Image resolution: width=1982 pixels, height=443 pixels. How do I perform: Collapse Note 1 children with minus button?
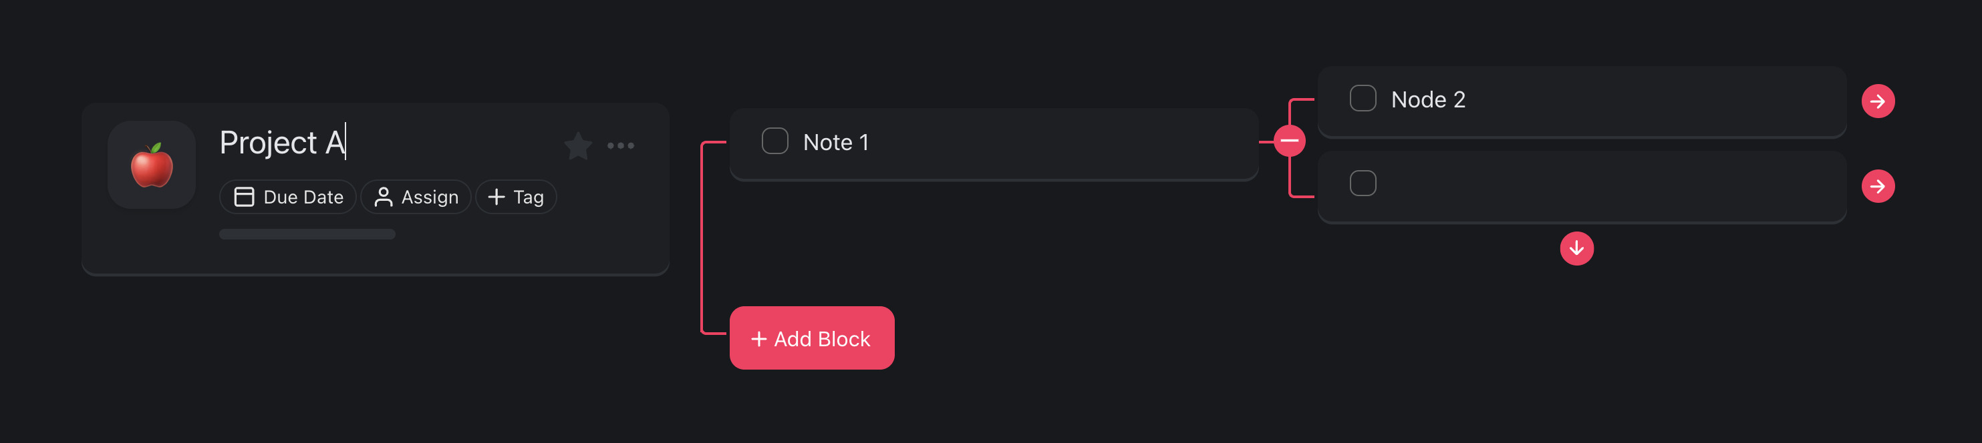point(1290,141)
